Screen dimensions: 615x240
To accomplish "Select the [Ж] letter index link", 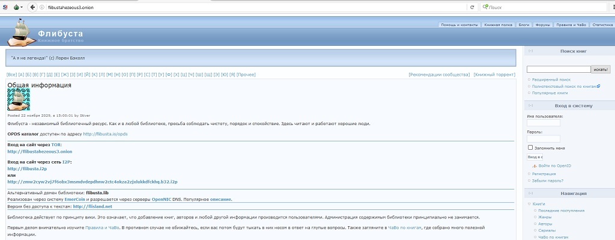I will pyautogui.click(x=65, y=74).
